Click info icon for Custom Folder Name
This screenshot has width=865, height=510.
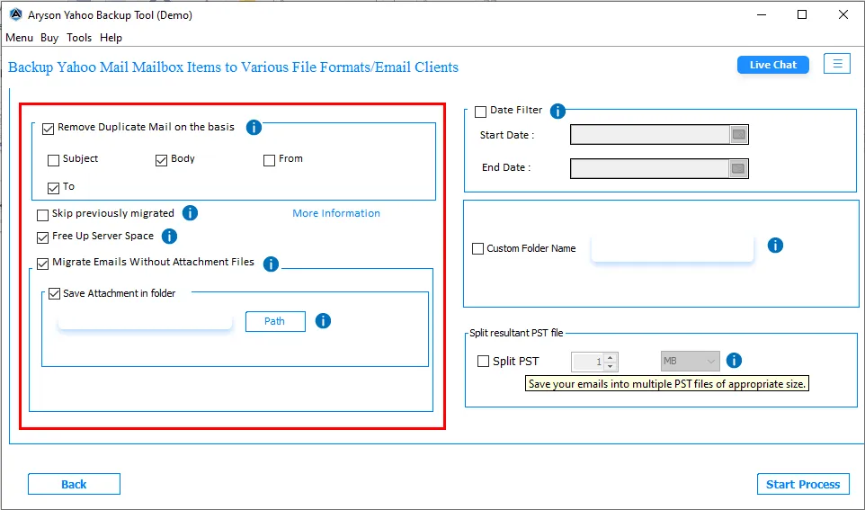pyautogui.click(x=775, y=246)
